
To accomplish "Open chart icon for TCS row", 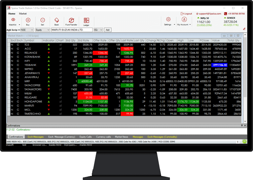I will [x=60, y=45].
